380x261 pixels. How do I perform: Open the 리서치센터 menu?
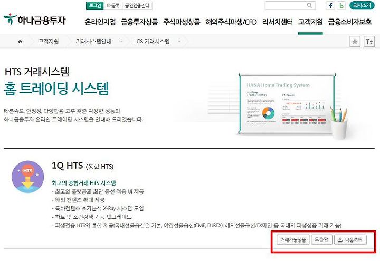pyautogui.click(x=278, y=22)
